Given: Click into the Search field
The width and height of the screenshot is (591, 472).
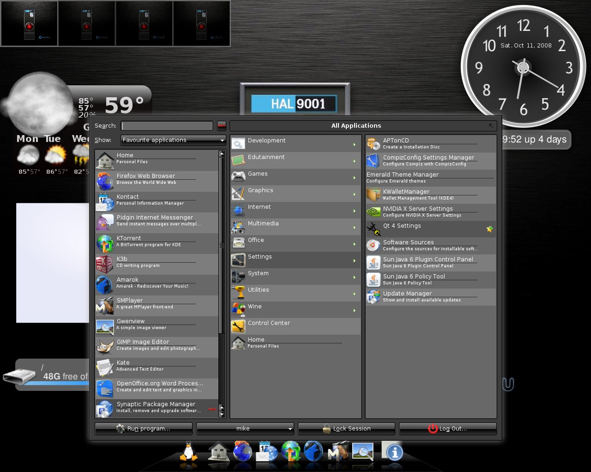Looking at the screenshot, I should pos(167,126).
